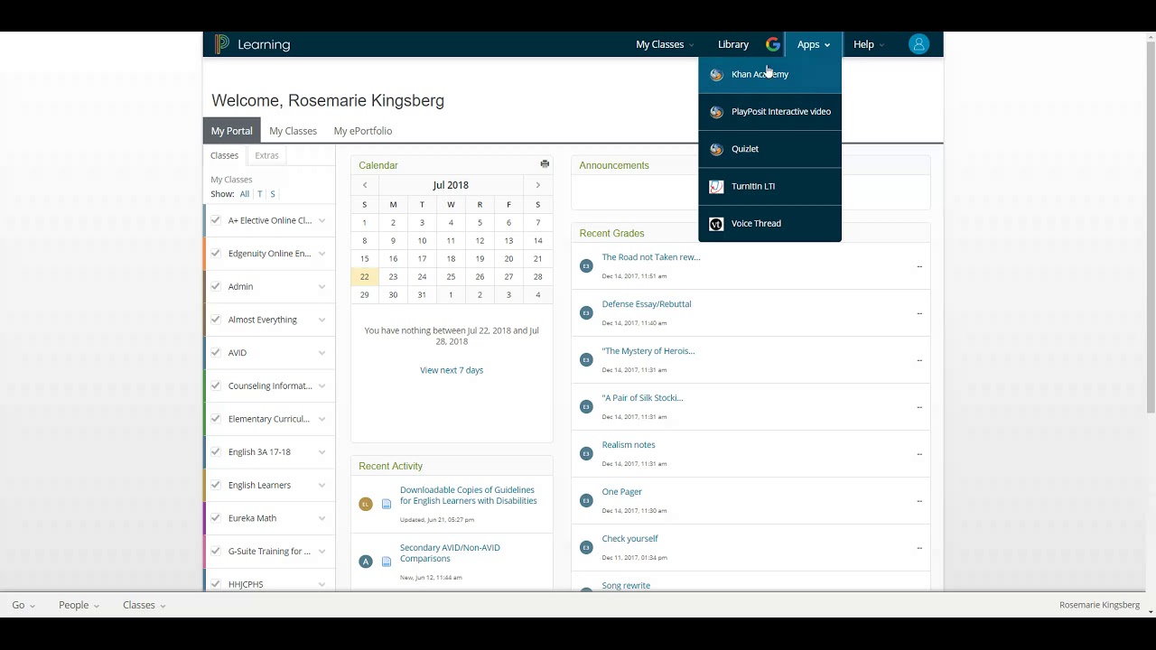Click the A avatar beside Secondary AVID comparisons
The height and width of the screenshot is (650, 1156).
(366, 562)
